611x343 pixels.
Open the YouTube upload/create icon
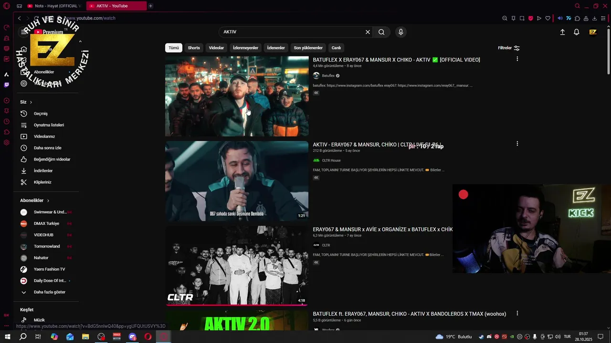[562, 32]
